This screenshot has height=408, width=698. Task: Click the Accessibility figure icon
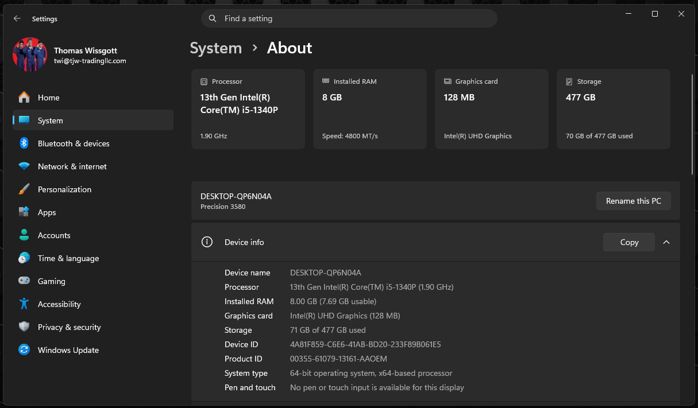(x=24, y=304)
